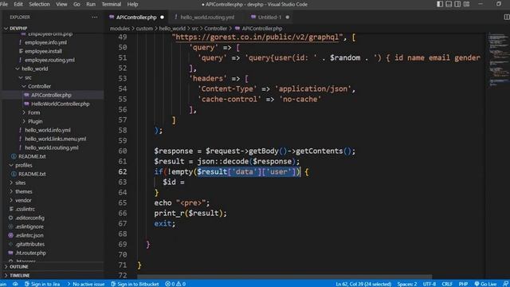Viewport: 510px width, 287px height.
Task: Open the File menu
Action: (x=4, y=4)
